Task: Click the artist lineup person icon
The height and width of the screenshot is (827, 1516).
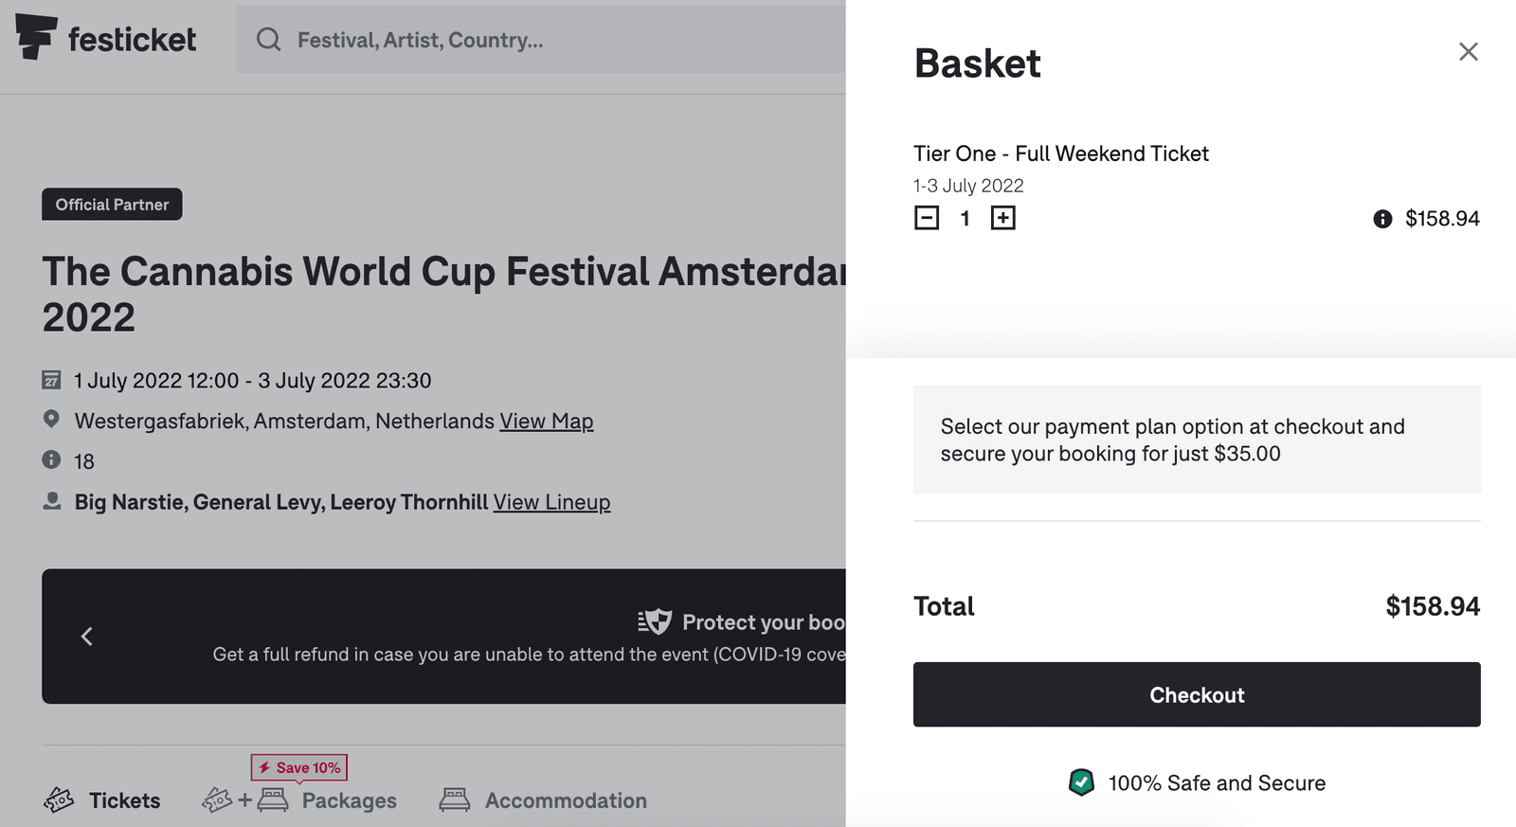Action: pyautogui.click(x=52, y=500)
